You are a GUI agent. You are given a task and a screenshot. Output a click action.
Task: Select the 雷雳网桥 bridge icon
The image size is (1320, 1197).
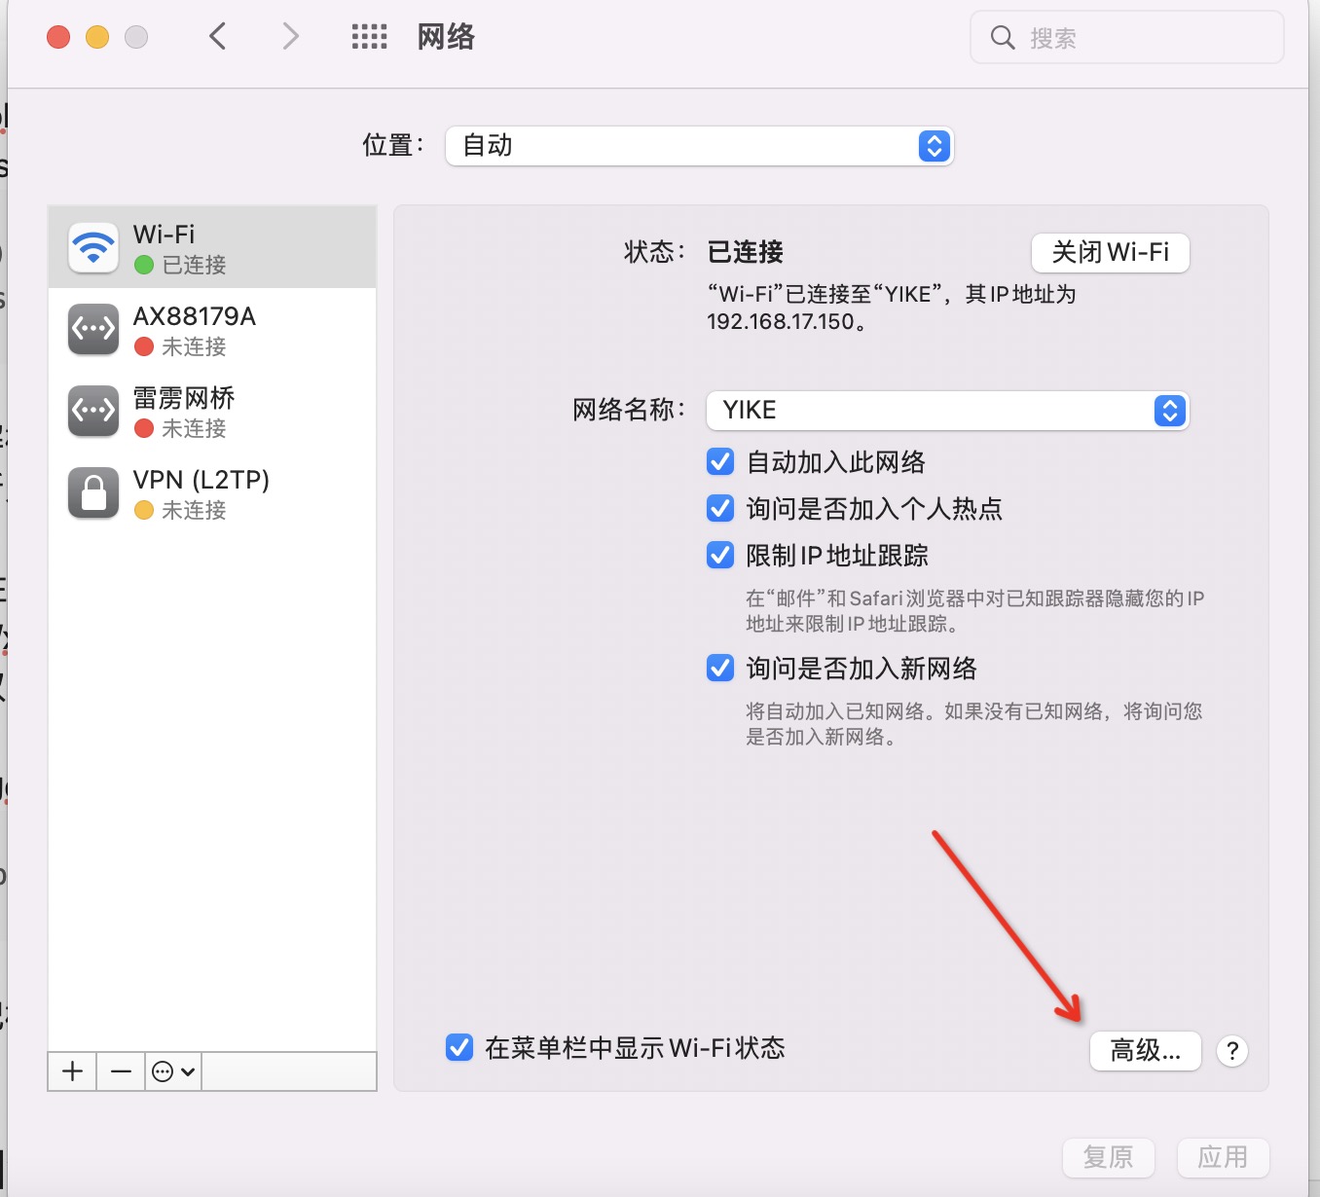pos(93,411)
